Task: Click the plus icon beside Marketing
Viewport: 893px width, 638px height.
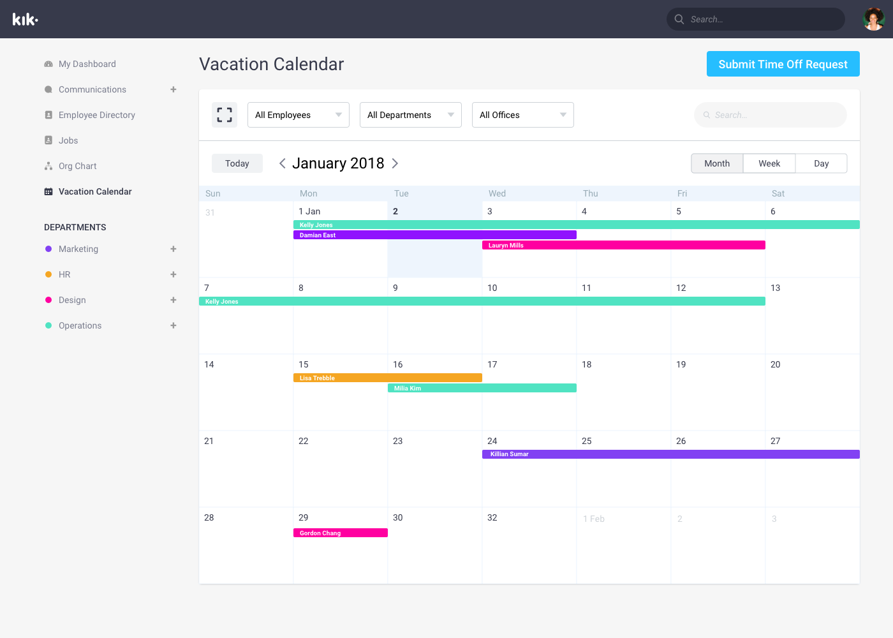Action: point(173,249)
